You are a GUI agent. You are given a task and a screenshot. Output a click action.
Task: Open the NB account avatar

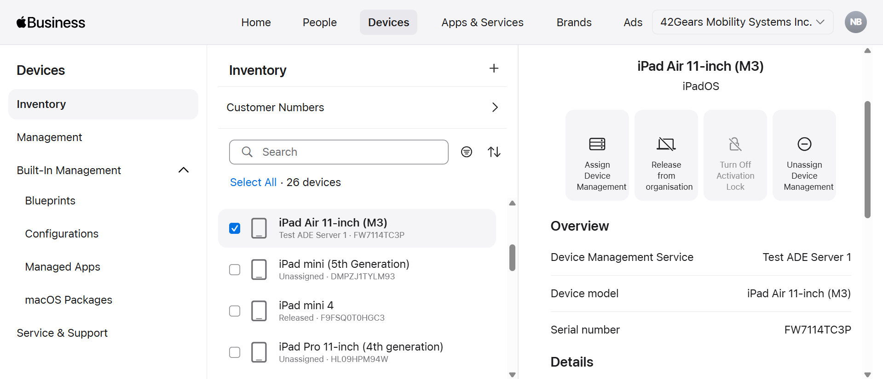pyautogui.click(x=855, y=22)
